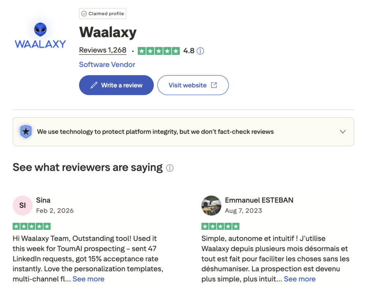Click Emmanuel ESTEBAN's profile photo
Viewport: 374px width, 288px height.
pyautogui.click(x=211, y=205)
